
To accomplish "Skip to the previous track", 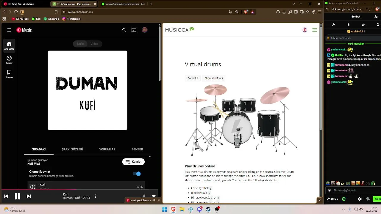I will pos(6,196).
